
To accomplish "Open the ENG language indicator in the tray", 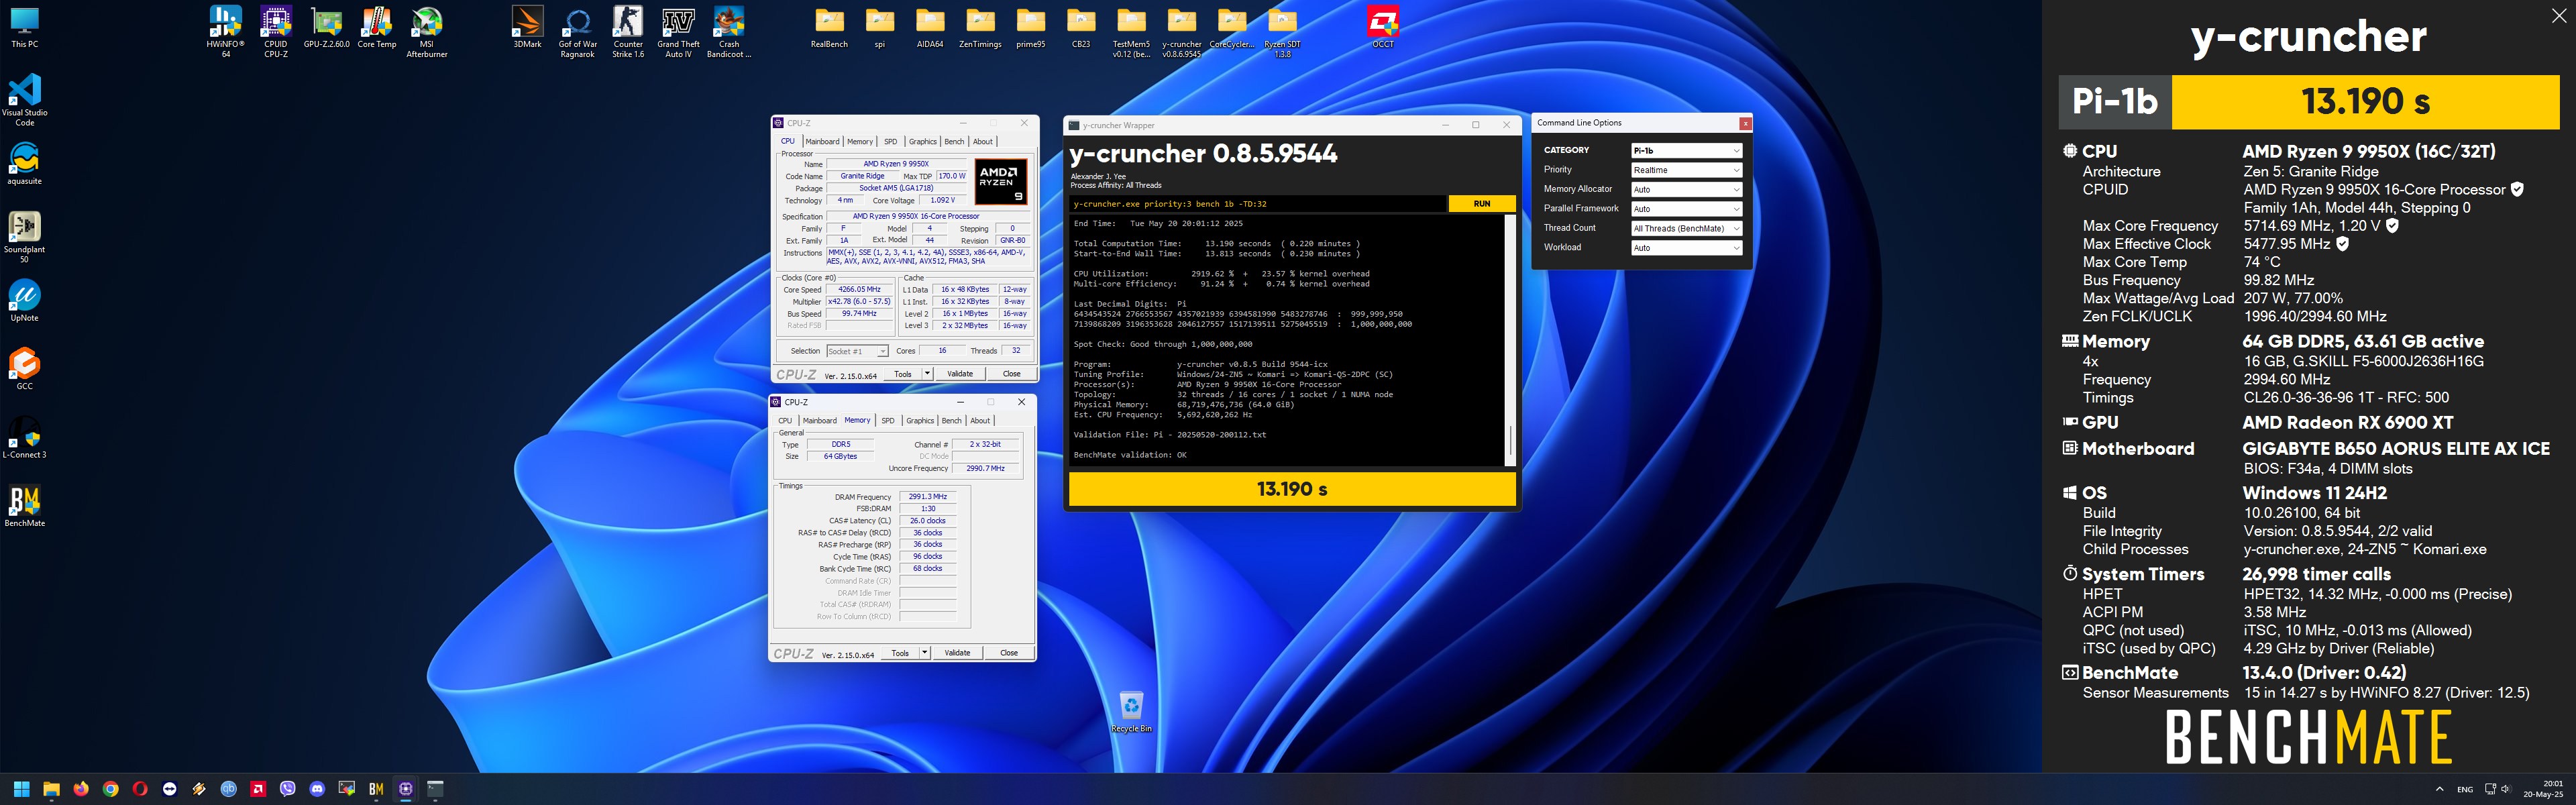I will point(2465,790).
